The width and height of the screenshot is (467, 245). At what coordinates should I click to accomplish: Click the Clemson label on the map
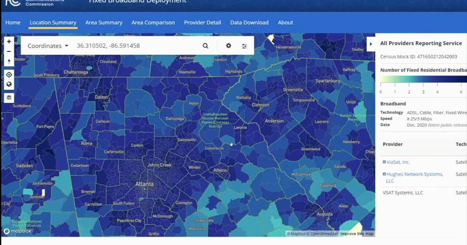point(260,105)
